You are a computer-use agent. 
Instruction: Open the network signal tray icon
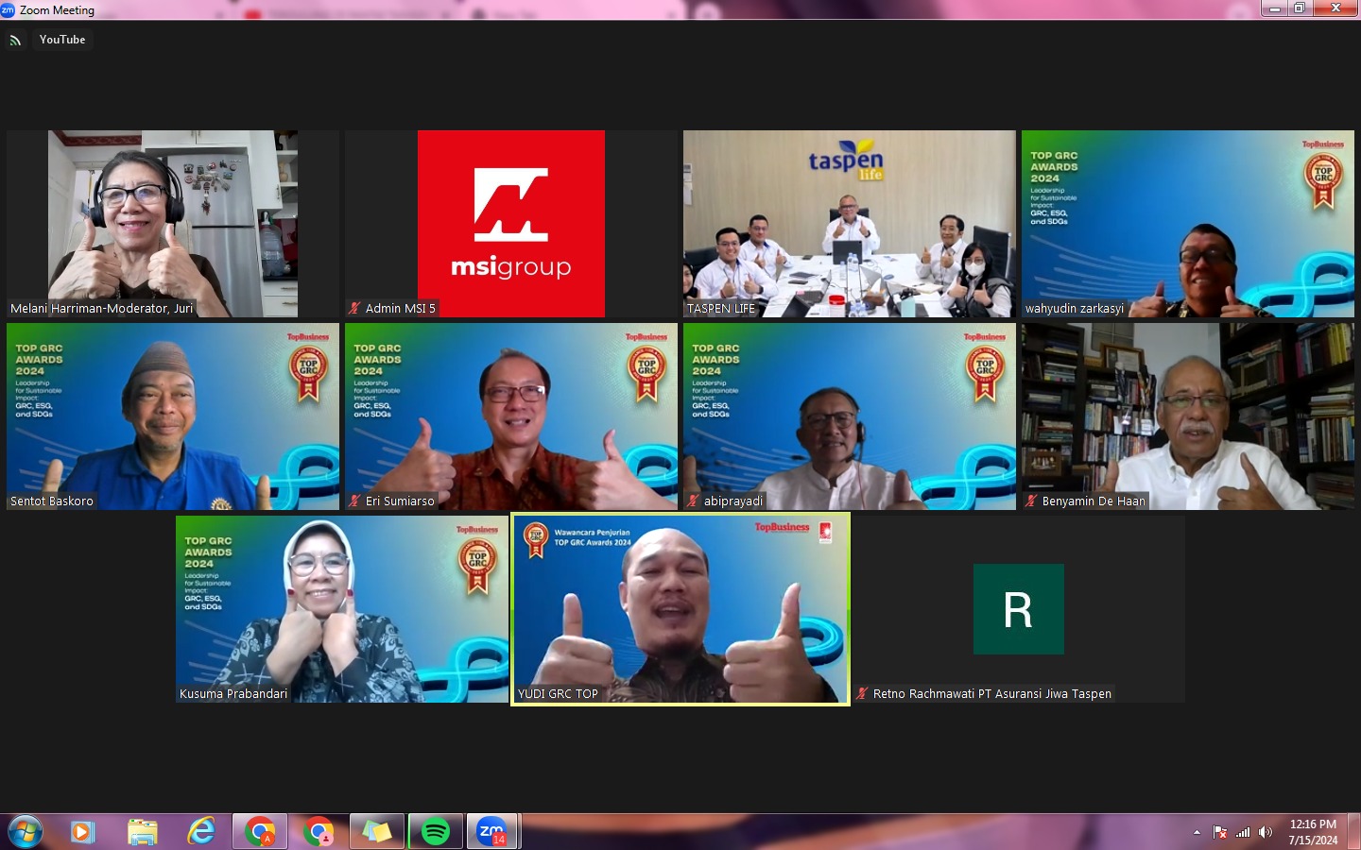tap(1243, 832)
